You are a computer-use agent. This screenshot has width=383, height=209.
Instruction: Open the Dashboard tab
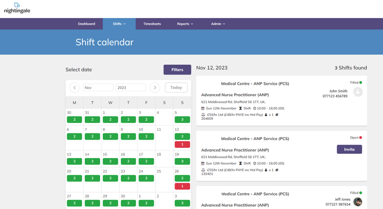click(x=86, y=24)
